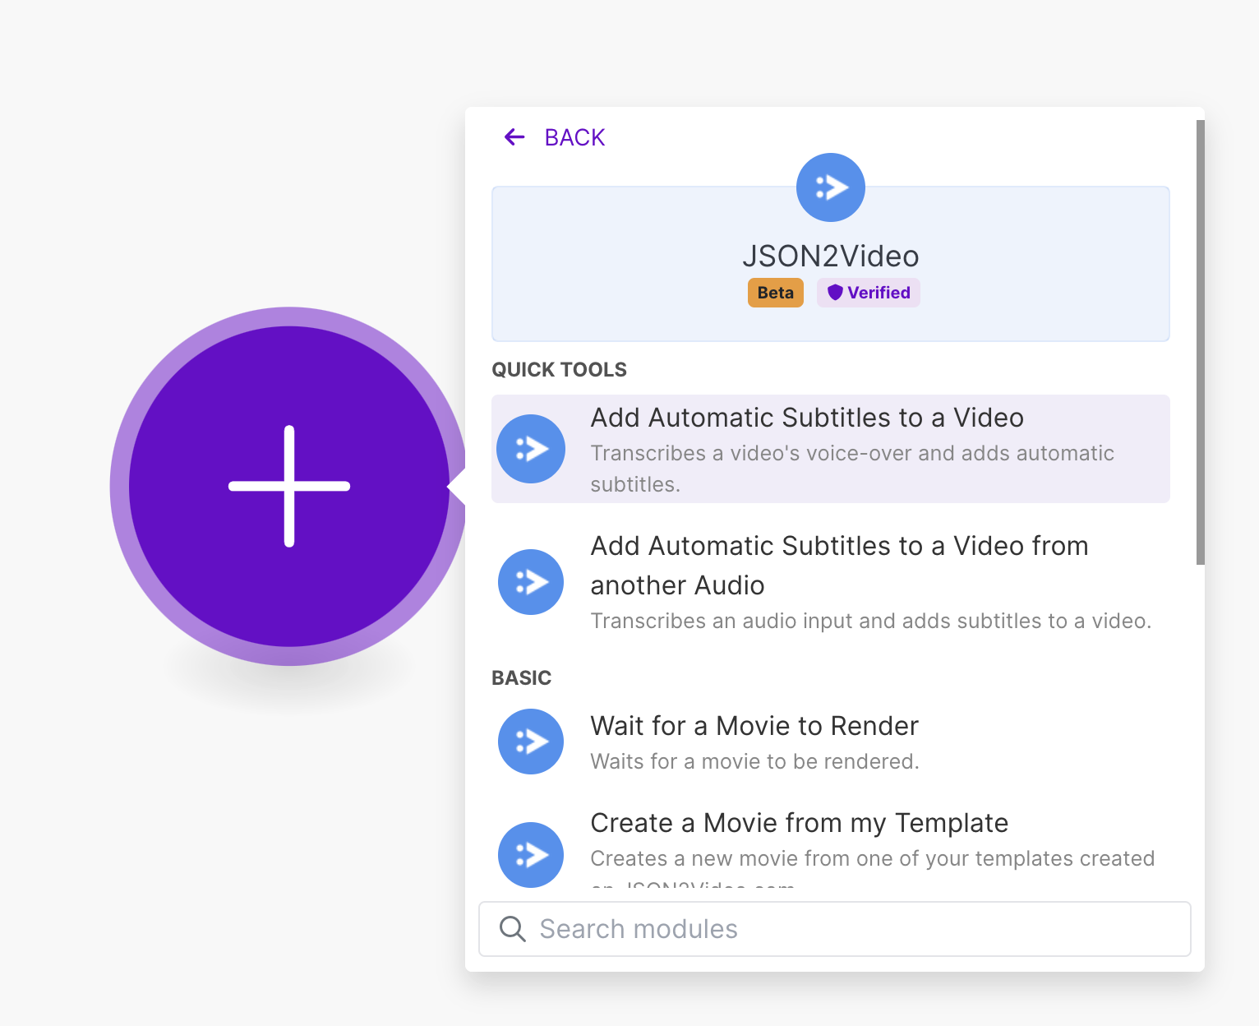Click description 'Transcribes a video's voice-over' text

tap(852, 469)
